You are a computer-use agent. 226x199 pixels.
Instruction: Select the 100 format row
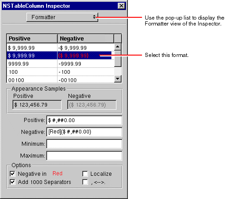(x=60, y=72)
